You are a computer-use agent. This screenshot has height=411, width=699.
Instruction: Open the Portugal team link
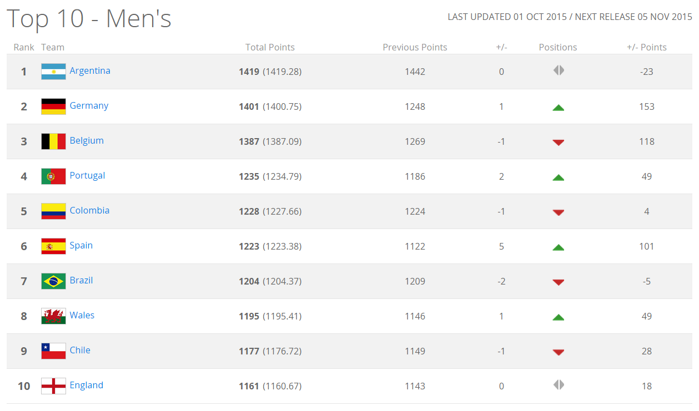pos(87,175)
